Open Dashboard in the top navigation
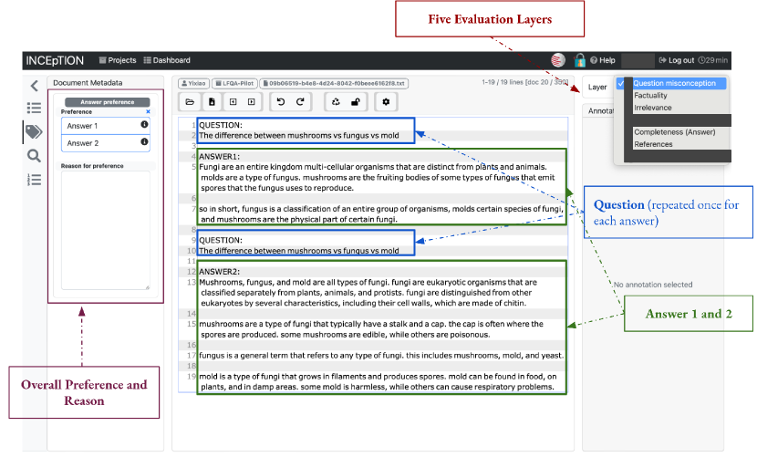 click(167, 60)
